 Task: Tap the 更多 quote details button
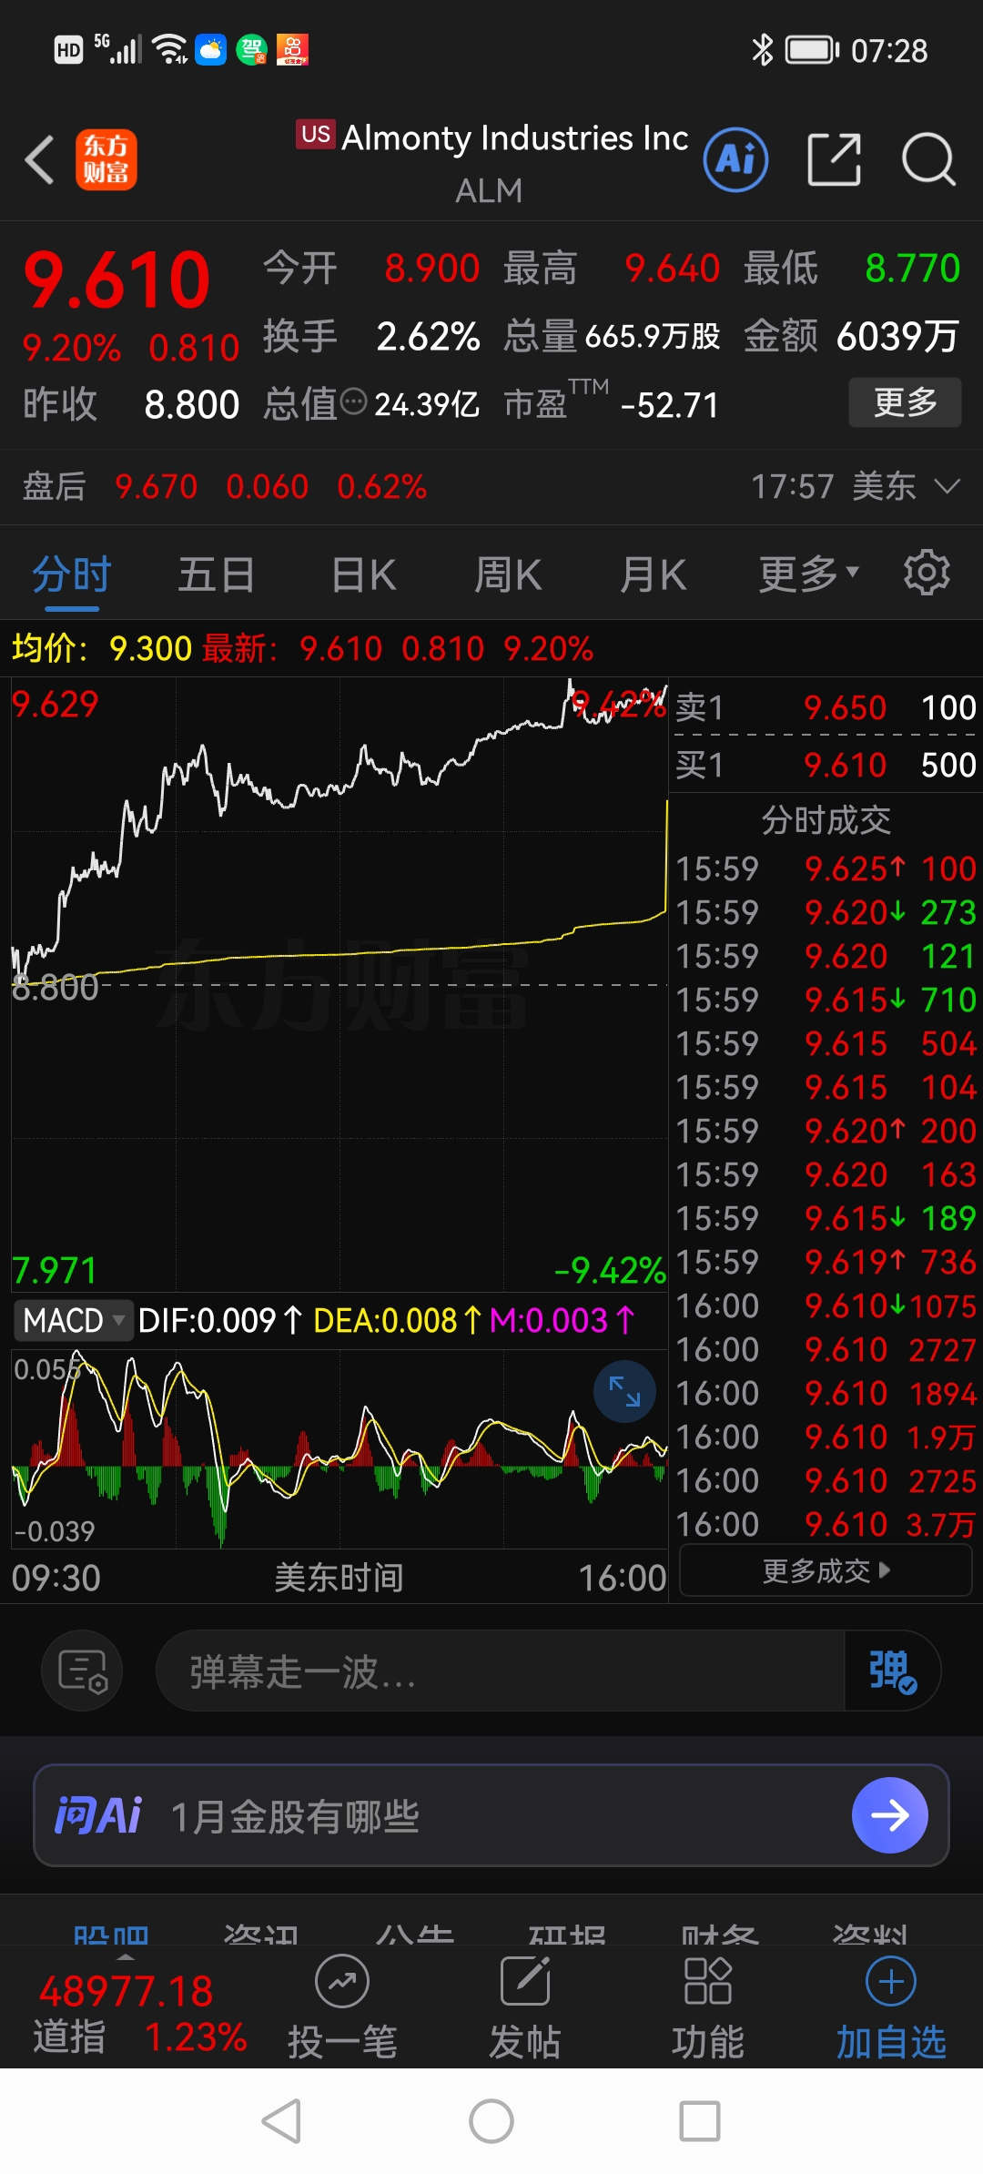tap(905, 401)
